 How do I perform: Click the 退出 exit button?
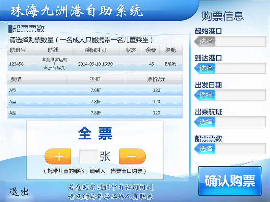[x=19, y=192]
